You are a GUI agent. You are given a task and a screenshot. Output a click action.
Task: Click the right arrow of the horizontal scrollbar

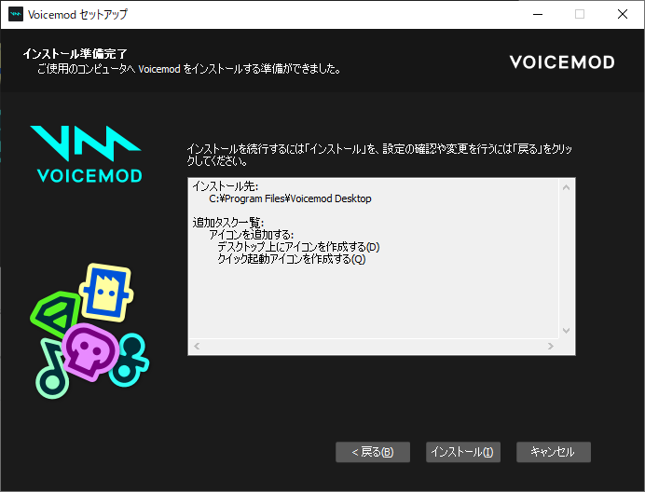(550, 346)
